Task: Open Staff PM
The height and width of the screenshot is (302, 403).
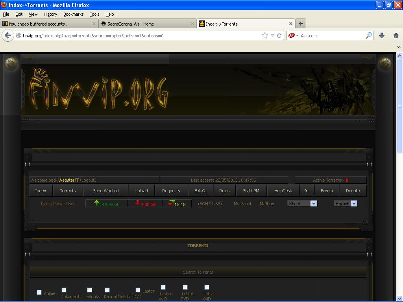Action: click(x=251, y=191)
